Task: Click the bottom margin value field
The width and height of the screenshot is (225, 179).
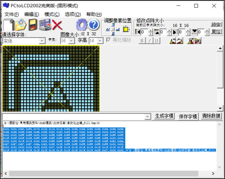Action: coord(201,32)
